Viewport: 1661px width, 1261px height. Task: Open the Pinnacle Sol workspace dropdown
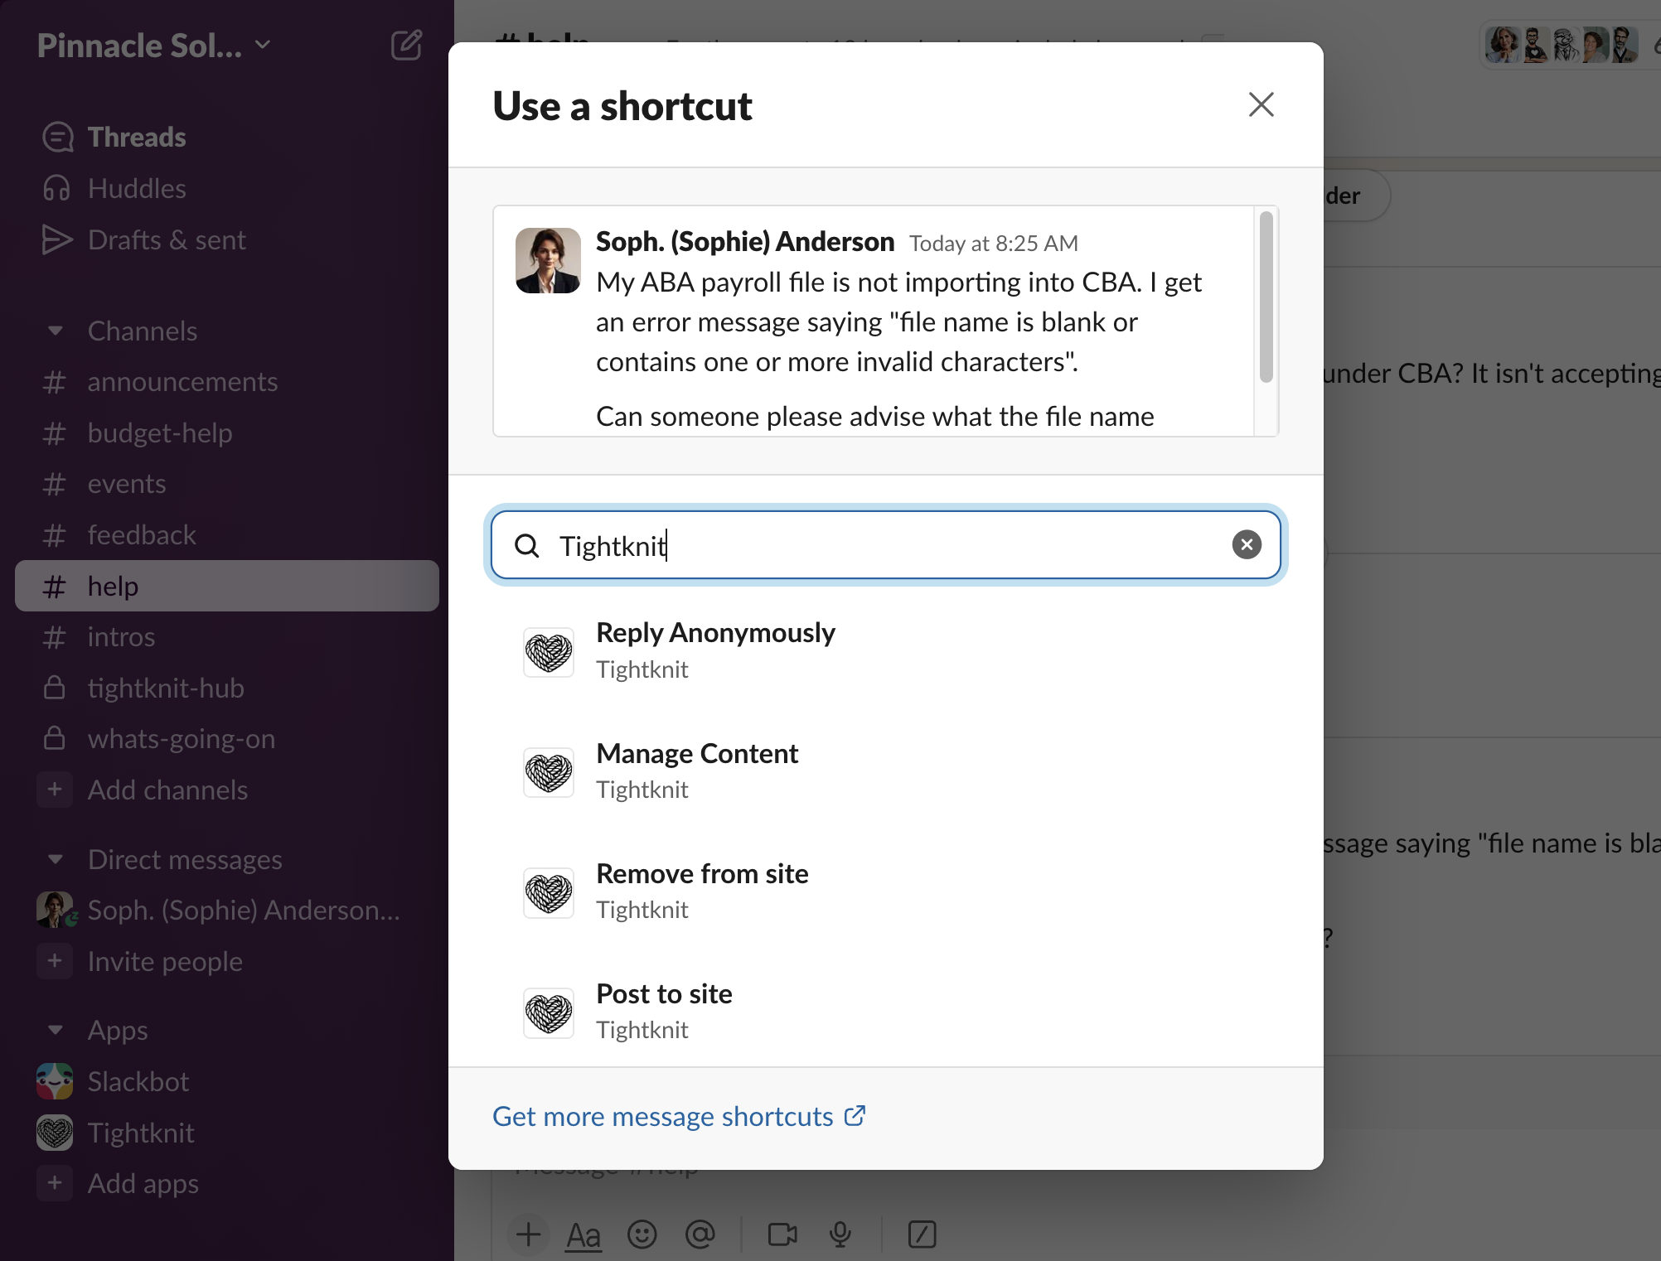pos(154,46)
